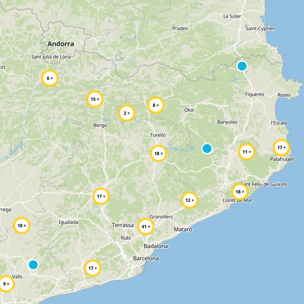Select the blue point marker north of Figueres

[x=242, y=66]
